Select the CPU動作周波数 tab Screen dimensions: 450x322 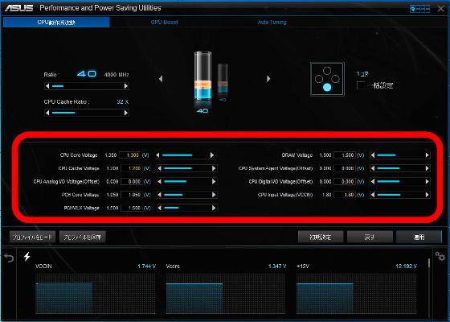(x=56, y=23)
